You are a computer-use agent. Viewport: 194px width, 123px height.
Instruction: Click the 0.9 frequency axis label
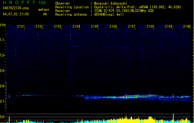pos(2,71)
